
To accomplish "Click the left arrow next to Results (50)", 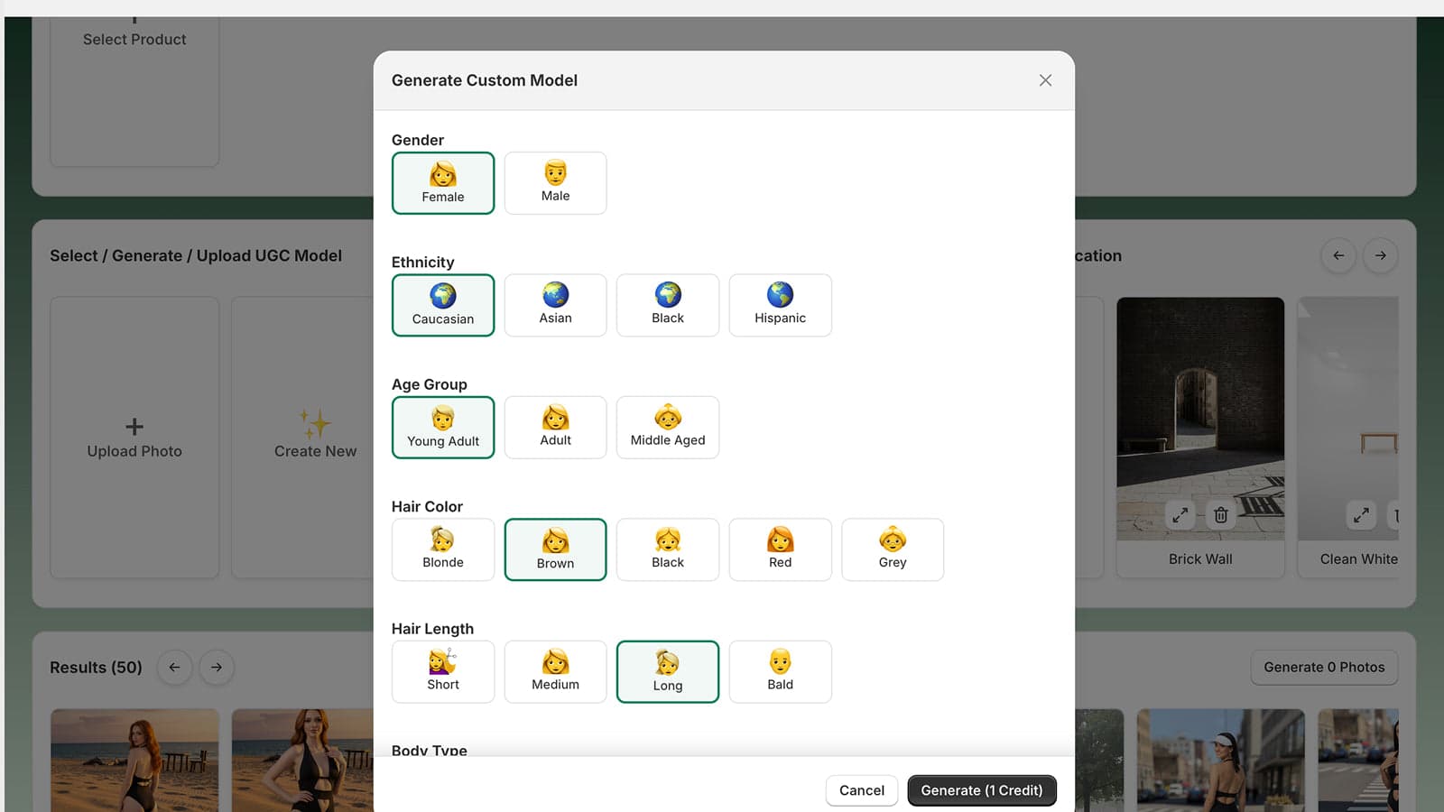I will [x=174, y=667].
